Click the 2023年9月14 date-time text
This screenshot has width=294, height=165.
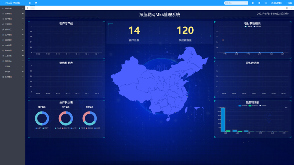[x=273, y=14]
